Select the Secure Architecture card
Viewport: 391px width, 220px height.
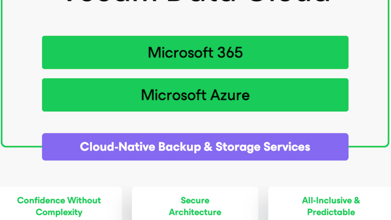195,204
